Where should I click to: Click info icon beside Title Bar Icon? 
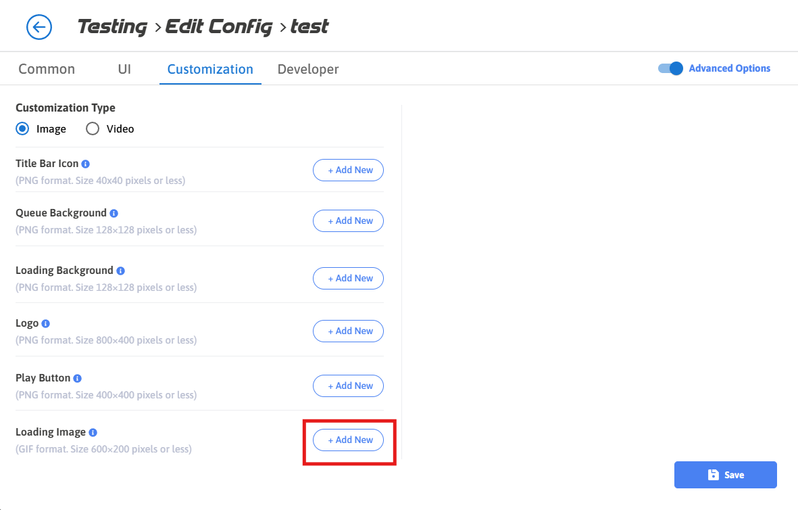point(86,164)
